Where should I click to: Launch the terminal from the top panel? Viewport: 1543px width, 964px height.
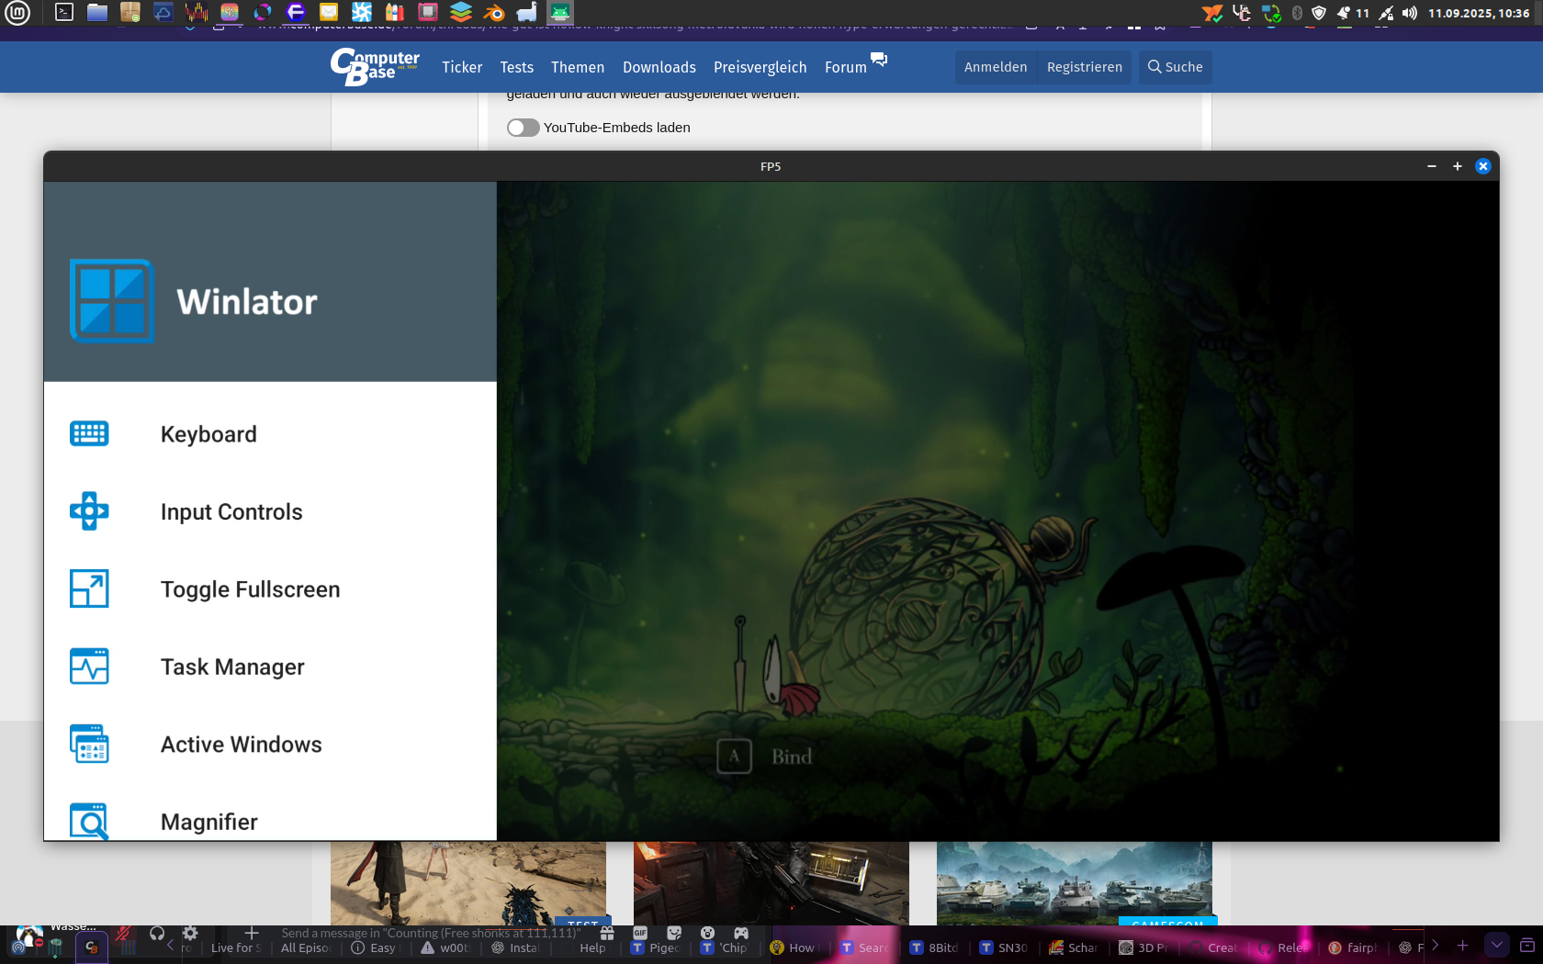click(x=64, y=13)
